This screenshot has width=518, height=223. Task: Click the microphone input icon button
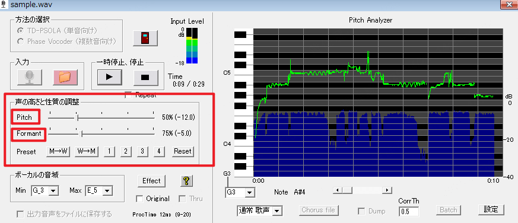[30, 77]
